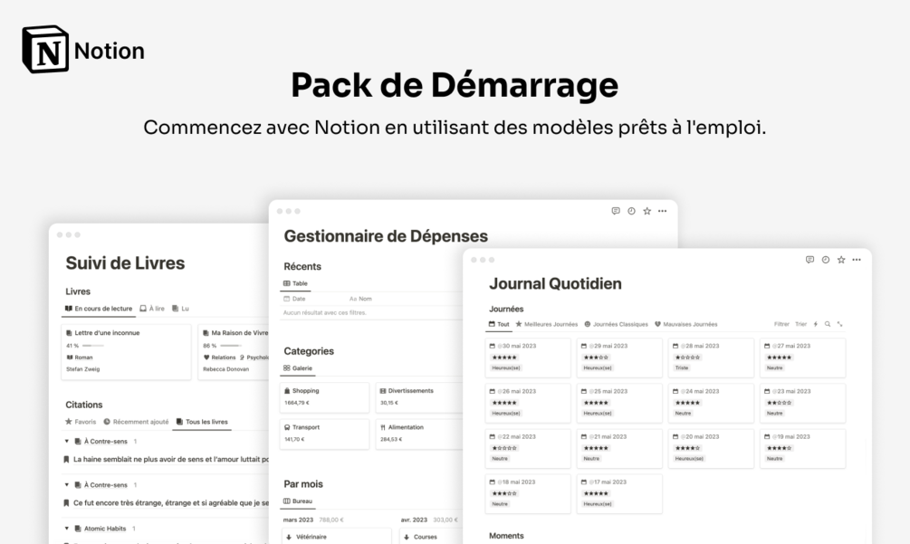910x544 pixels.
Task: Collapse the À Contre-sens group above 'Ce fut encore' quote
Action: [67, 485]
